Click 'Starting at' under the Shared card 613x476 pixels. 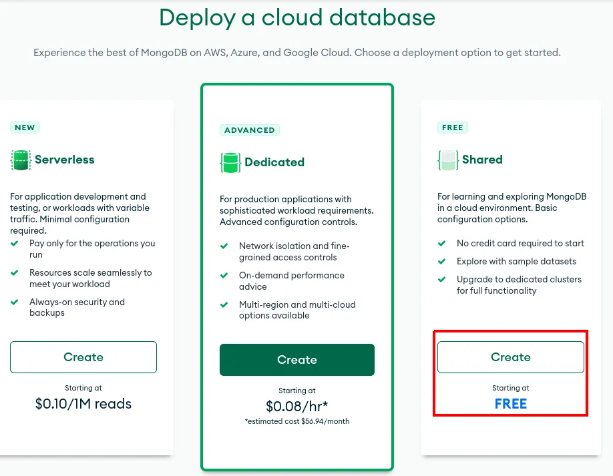511,388
